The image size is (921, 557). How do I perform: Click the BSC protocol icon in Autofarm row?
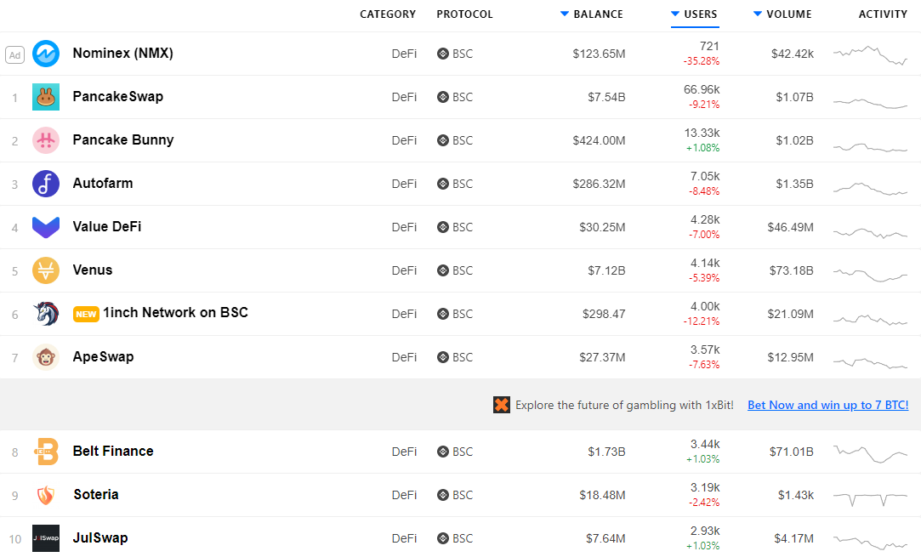(443, 184)
